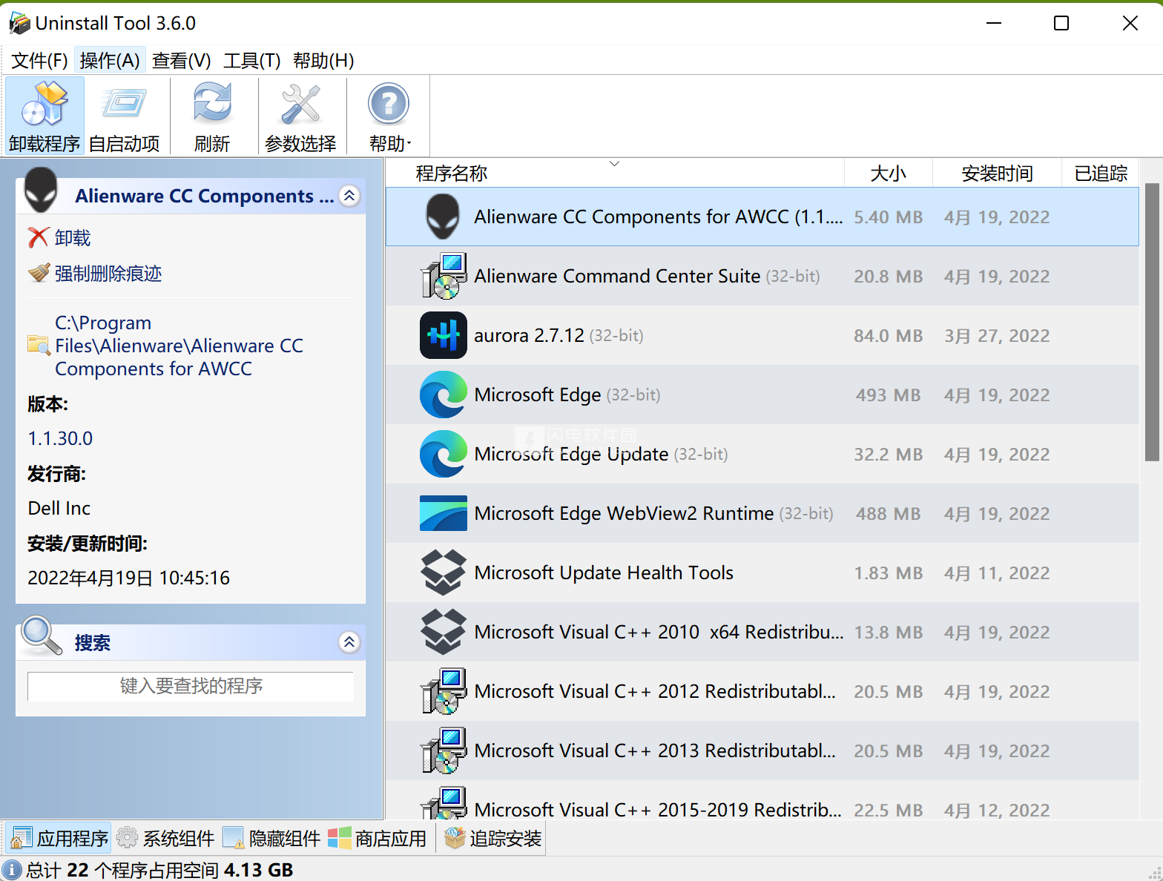Click the 3月 27, 2022 install date
1163x881 pixels.
click(x=997, y=336)
